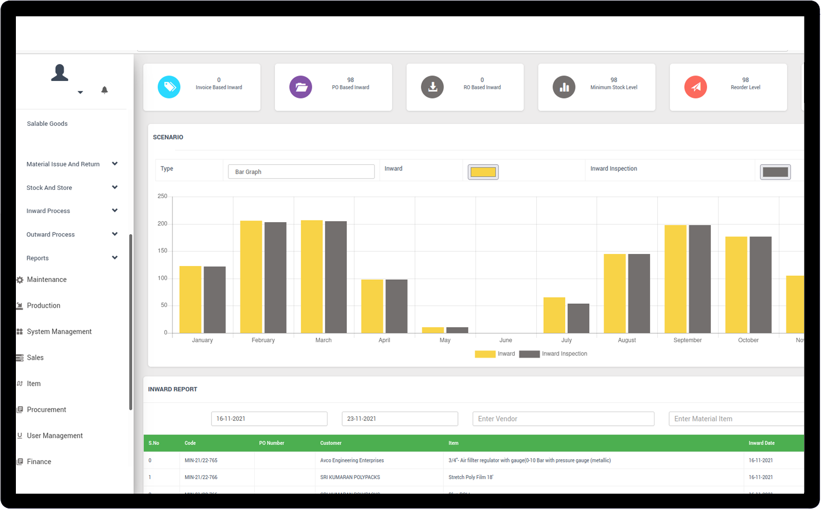Click the S.No column header
The height and width of the screenshot is (509, 821).
[x=154, y=443]
